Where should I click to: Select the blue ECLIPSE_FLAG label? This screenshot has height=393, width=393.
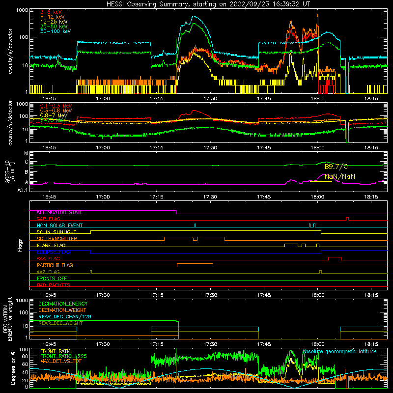point(54,252)
